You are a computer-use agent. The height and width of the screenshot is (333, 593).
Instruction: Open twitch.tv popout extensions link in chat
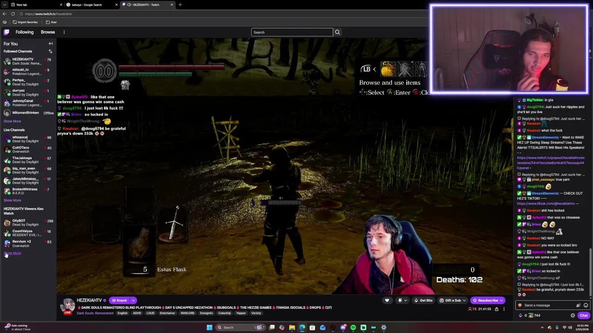pyautogui.click(x=550, y=163)
